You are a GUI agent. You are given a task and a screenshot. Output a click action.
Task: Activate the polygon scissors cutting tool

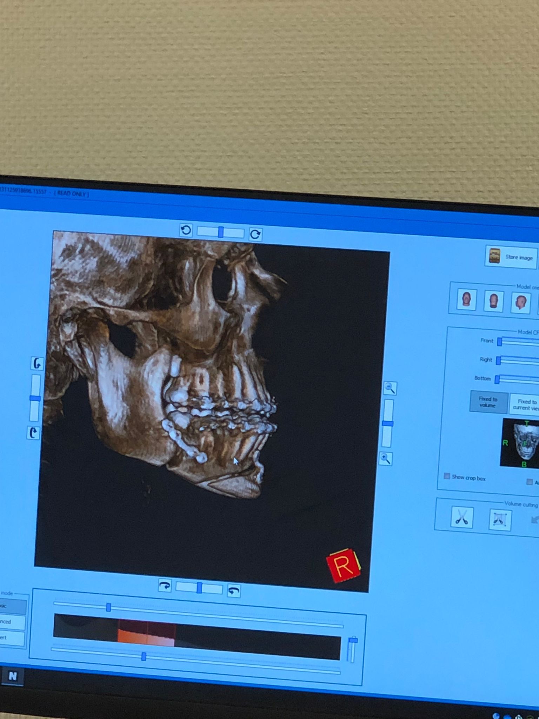500,520
